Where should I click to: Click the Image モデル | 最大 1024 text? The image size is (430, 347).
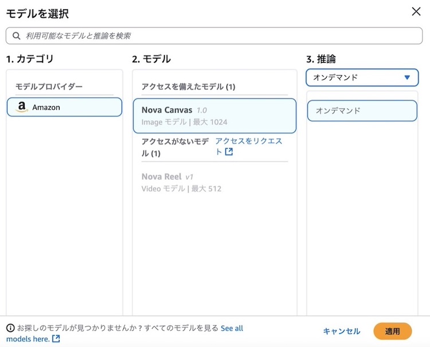(184, 122)
